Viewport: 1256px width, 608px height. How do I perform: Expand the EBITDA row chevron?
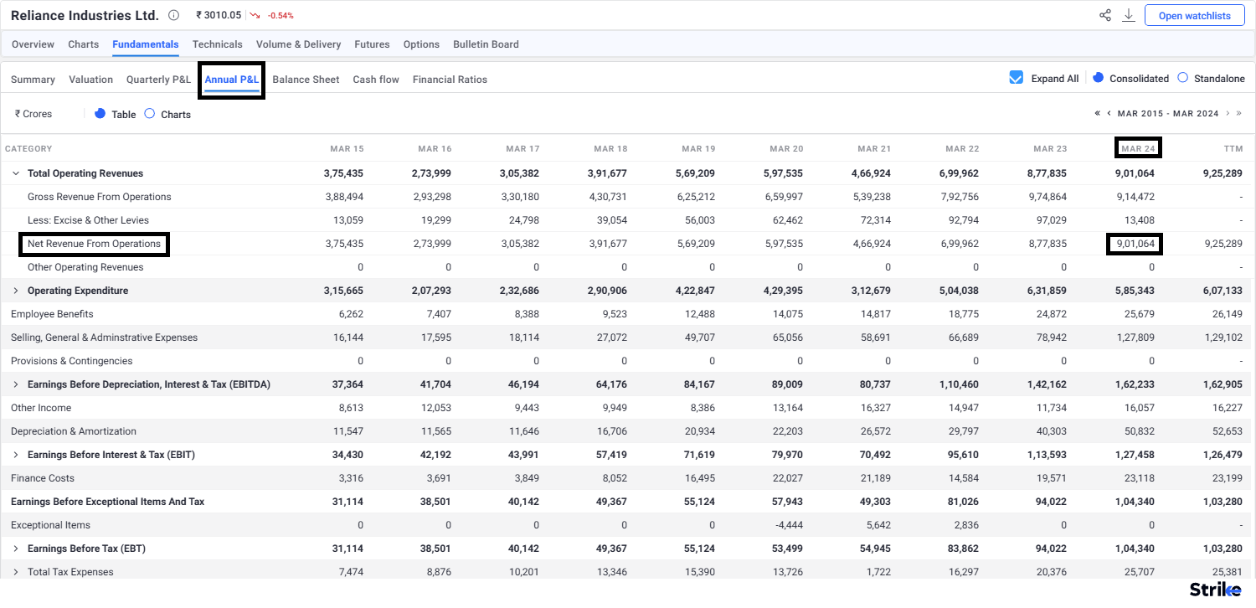(x=15, y=384)
